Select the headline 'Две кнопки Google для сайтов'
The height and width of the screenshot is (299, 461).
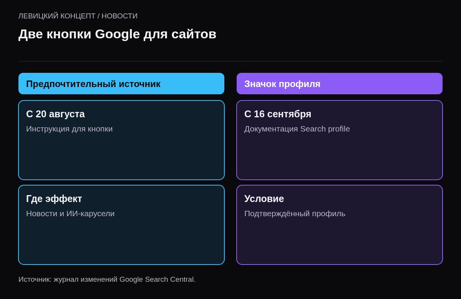118,34
